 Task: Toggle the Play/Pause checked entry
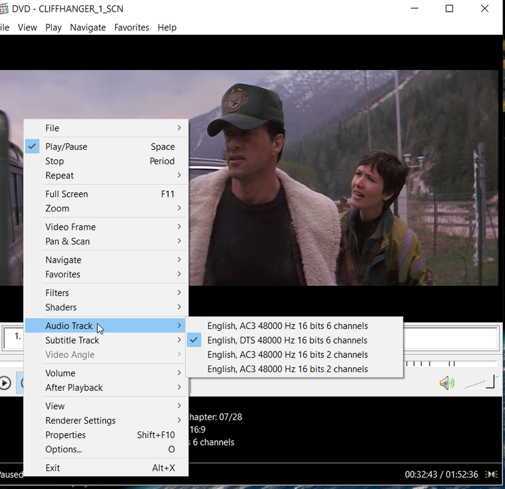(x=106, y=147)
